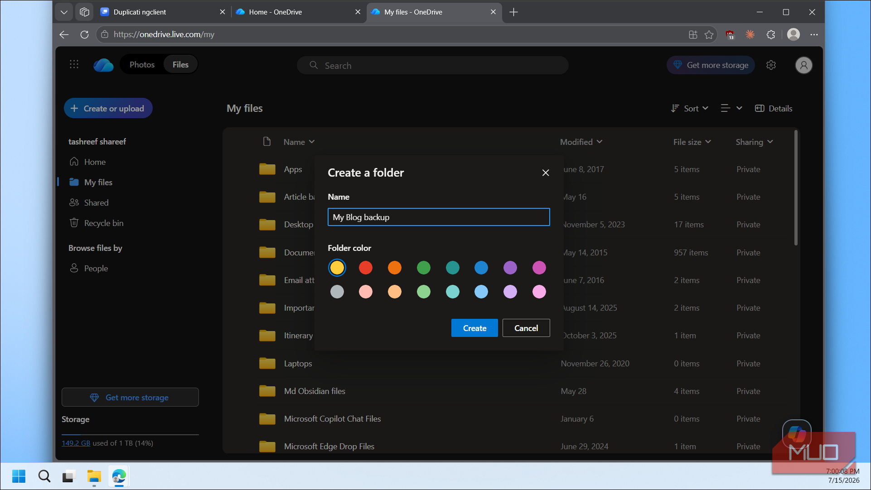
Task: Open a new browser tab
Action: (513, 12)
